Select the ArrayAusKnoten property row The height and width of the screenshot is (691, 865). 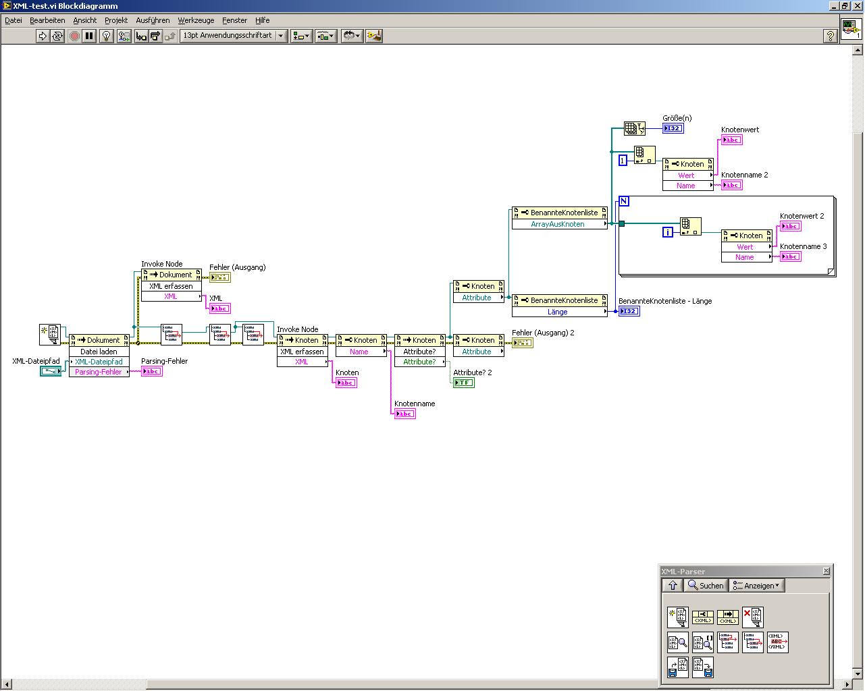coord(560,224)
